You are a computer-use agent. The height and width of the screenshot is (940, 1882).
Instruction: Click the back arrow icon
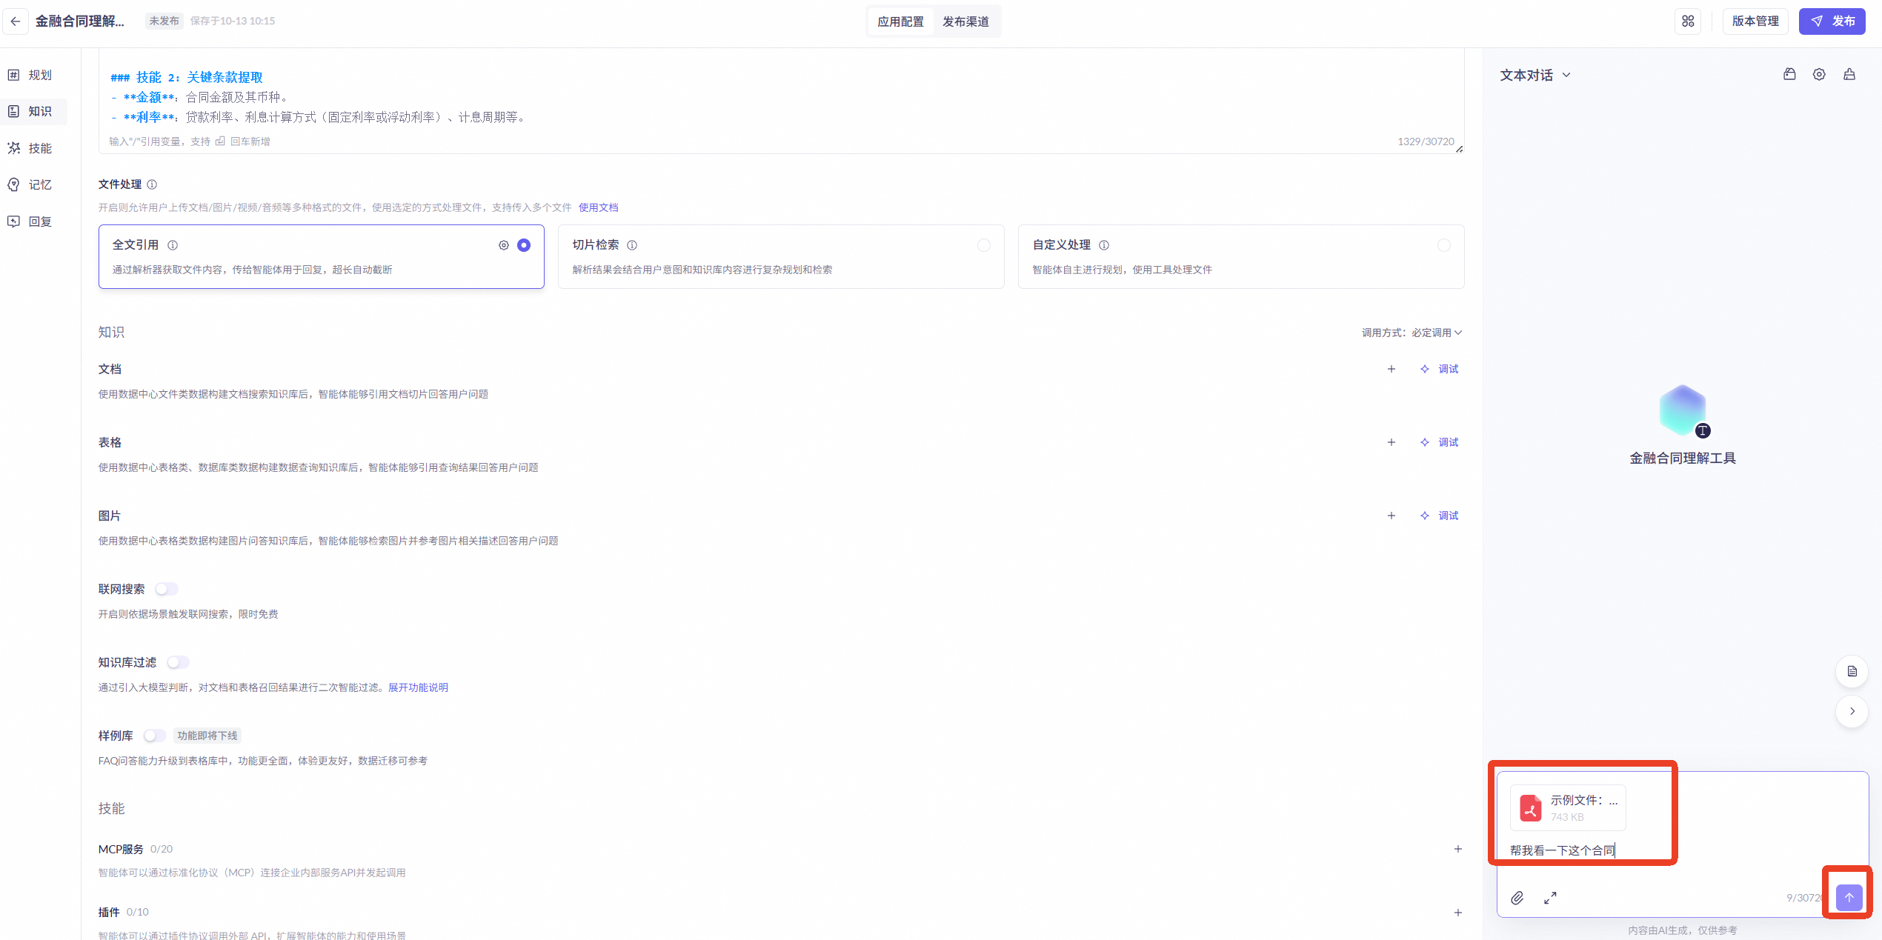pos(16,21)
